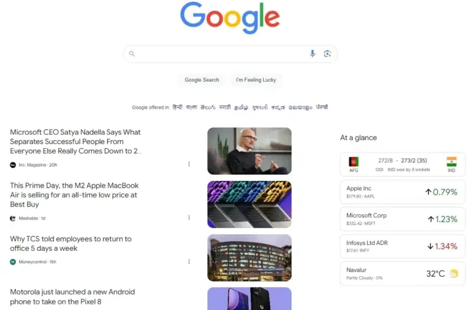Viewport: 467px width, 310px height.
Task: Open the Microsoft Corp stock card
Action: (x=402, y=219)
